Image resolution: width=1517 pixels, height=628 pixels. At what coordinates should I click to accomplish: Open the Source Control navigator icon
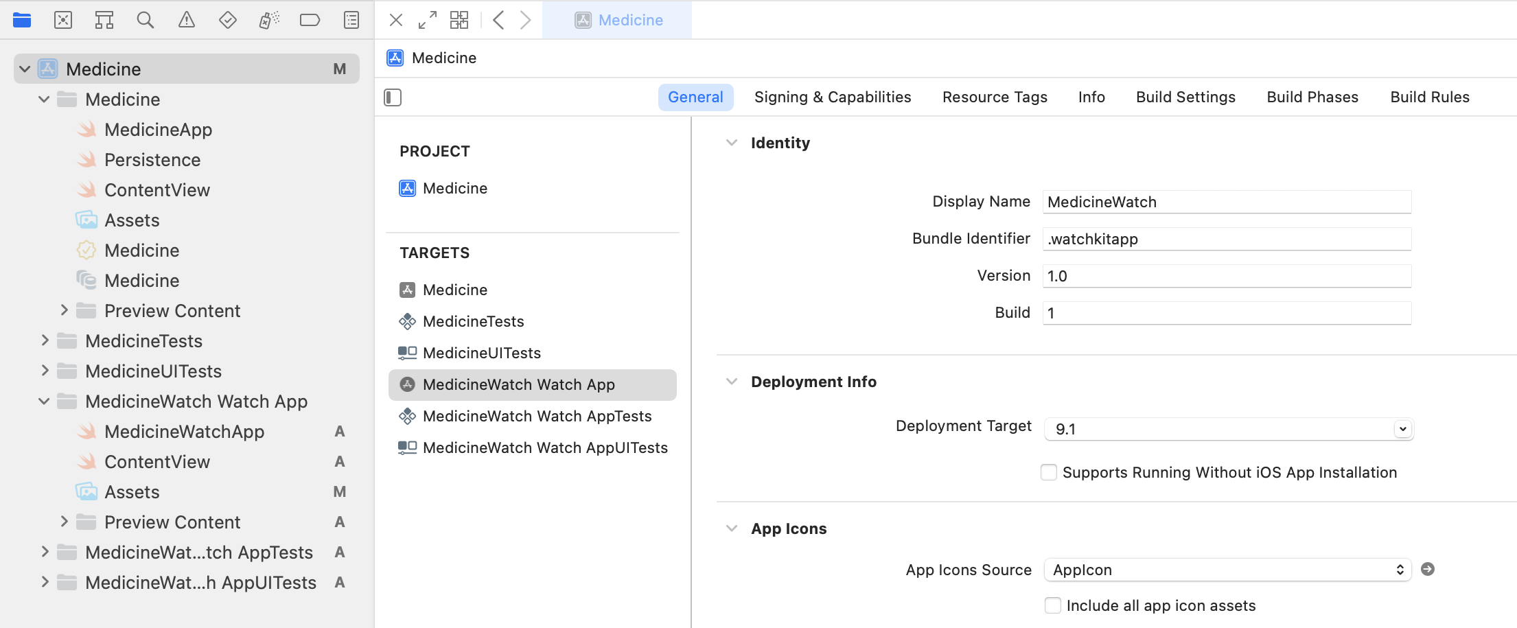tap(63, 20)
